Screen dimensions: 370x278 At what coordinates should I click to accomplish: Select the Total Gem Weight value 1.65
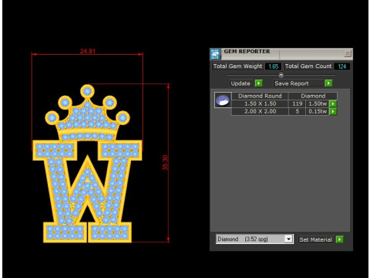[273, 66]
